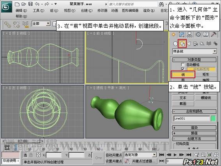Image resolution: width=221 pixels, height=166 pixels.
Task: Click the 线 line button
Action: [183, 74]
